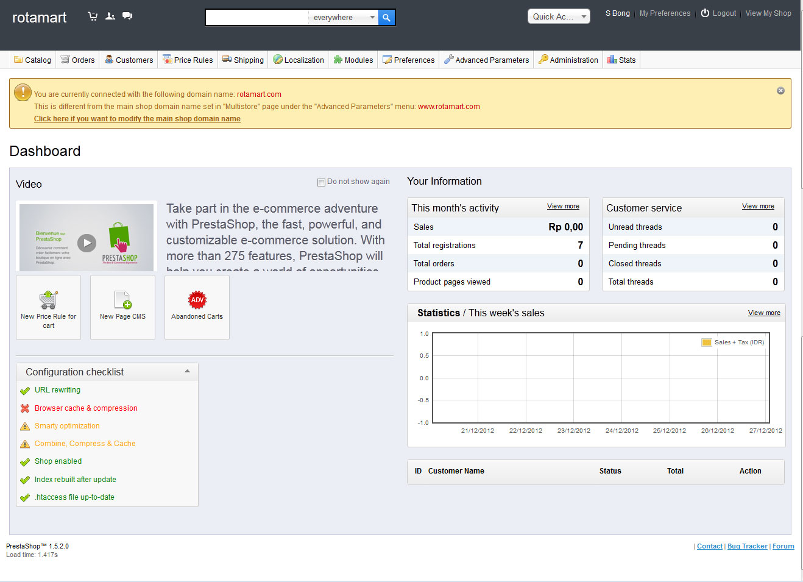Click the Localization globe icon

tap(278, 60)
